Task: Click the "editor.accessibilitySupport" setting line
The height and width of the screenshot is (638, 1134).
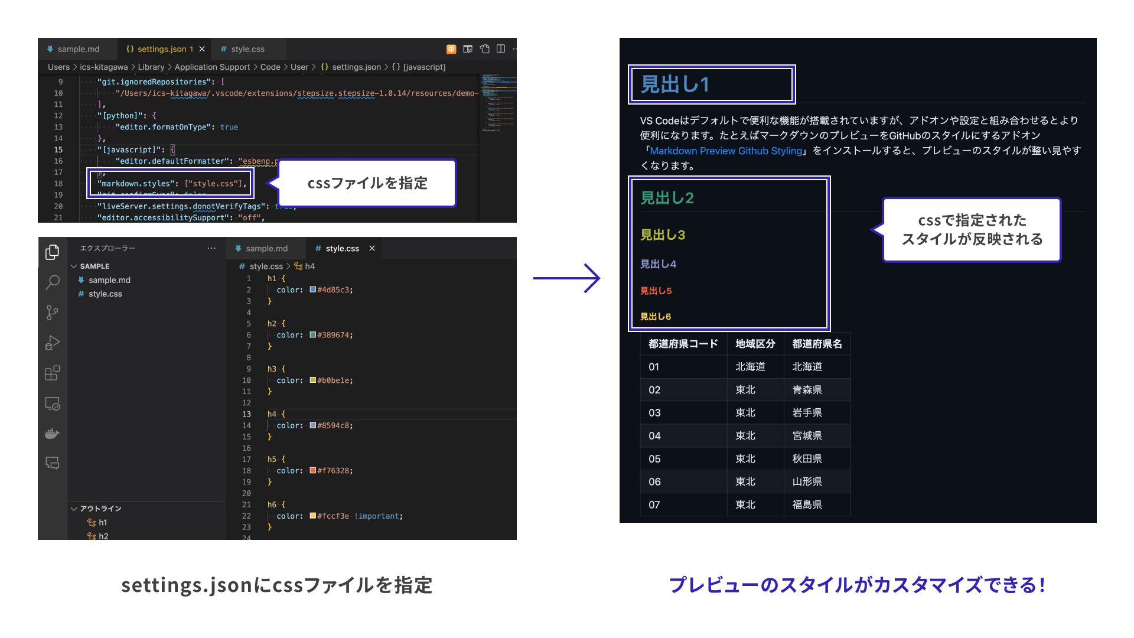Action: (181, 217)
